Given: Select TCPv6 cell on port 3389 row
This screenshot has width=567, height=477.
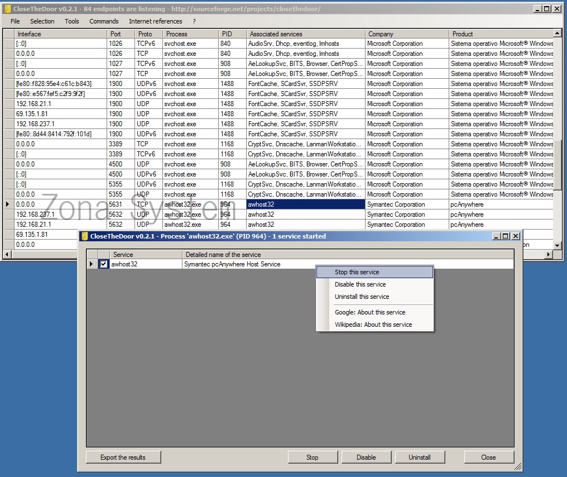Looking at the screenshot, I should tap(148, 154).
